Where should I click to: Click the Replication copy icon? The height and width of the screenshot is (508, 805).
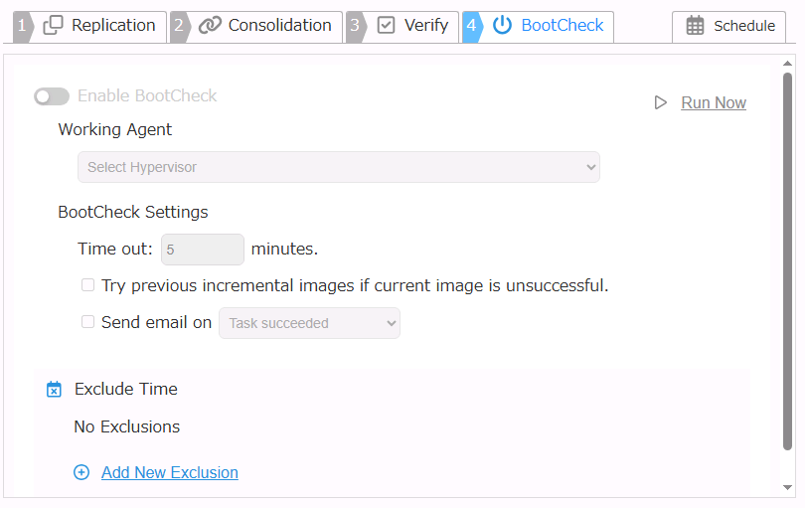(54, 26)
